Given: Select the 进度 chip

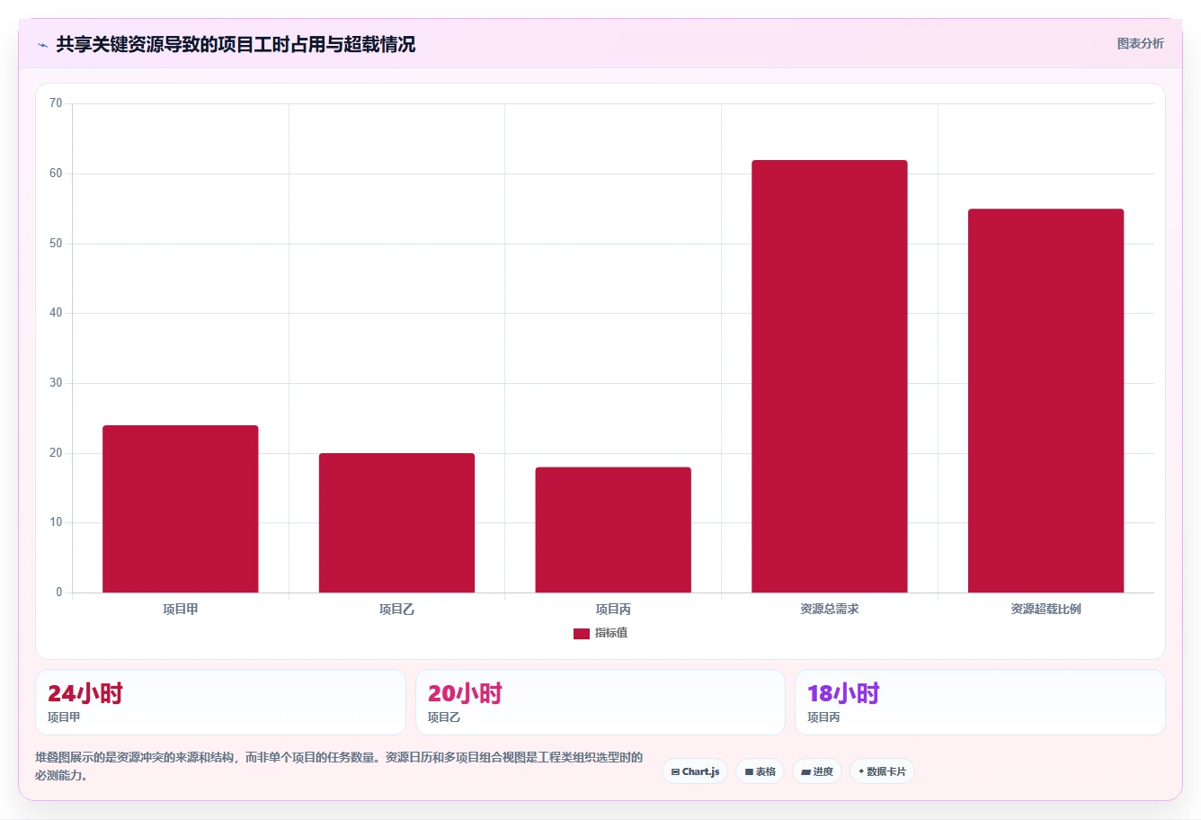Looking at the screenshot, I should [817, 771].
